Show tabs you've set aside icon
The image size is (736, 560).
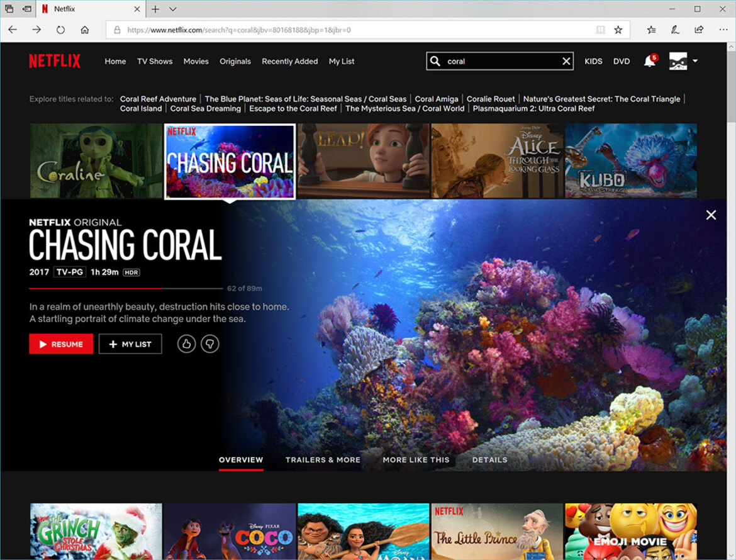(x=9, y=9)
